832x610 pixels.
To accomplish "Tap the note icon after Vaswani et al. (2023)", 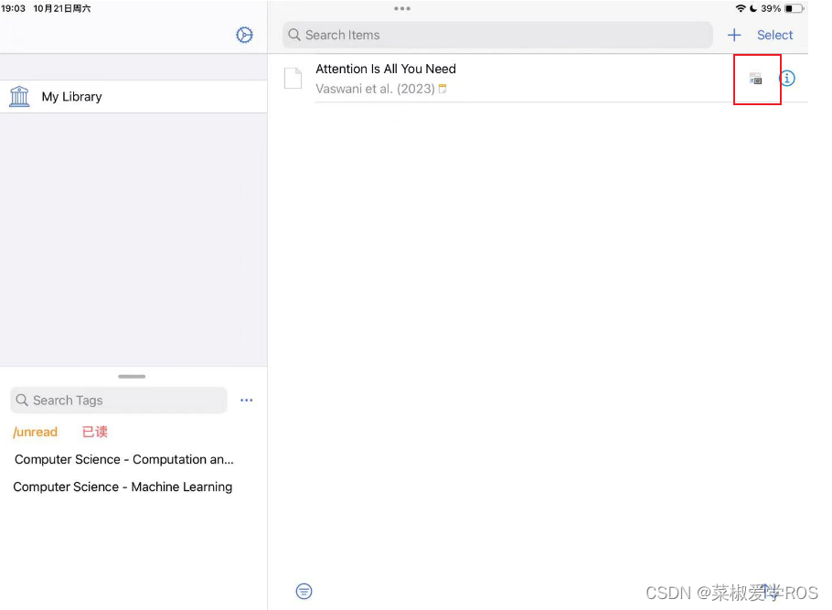I will 443,89.
